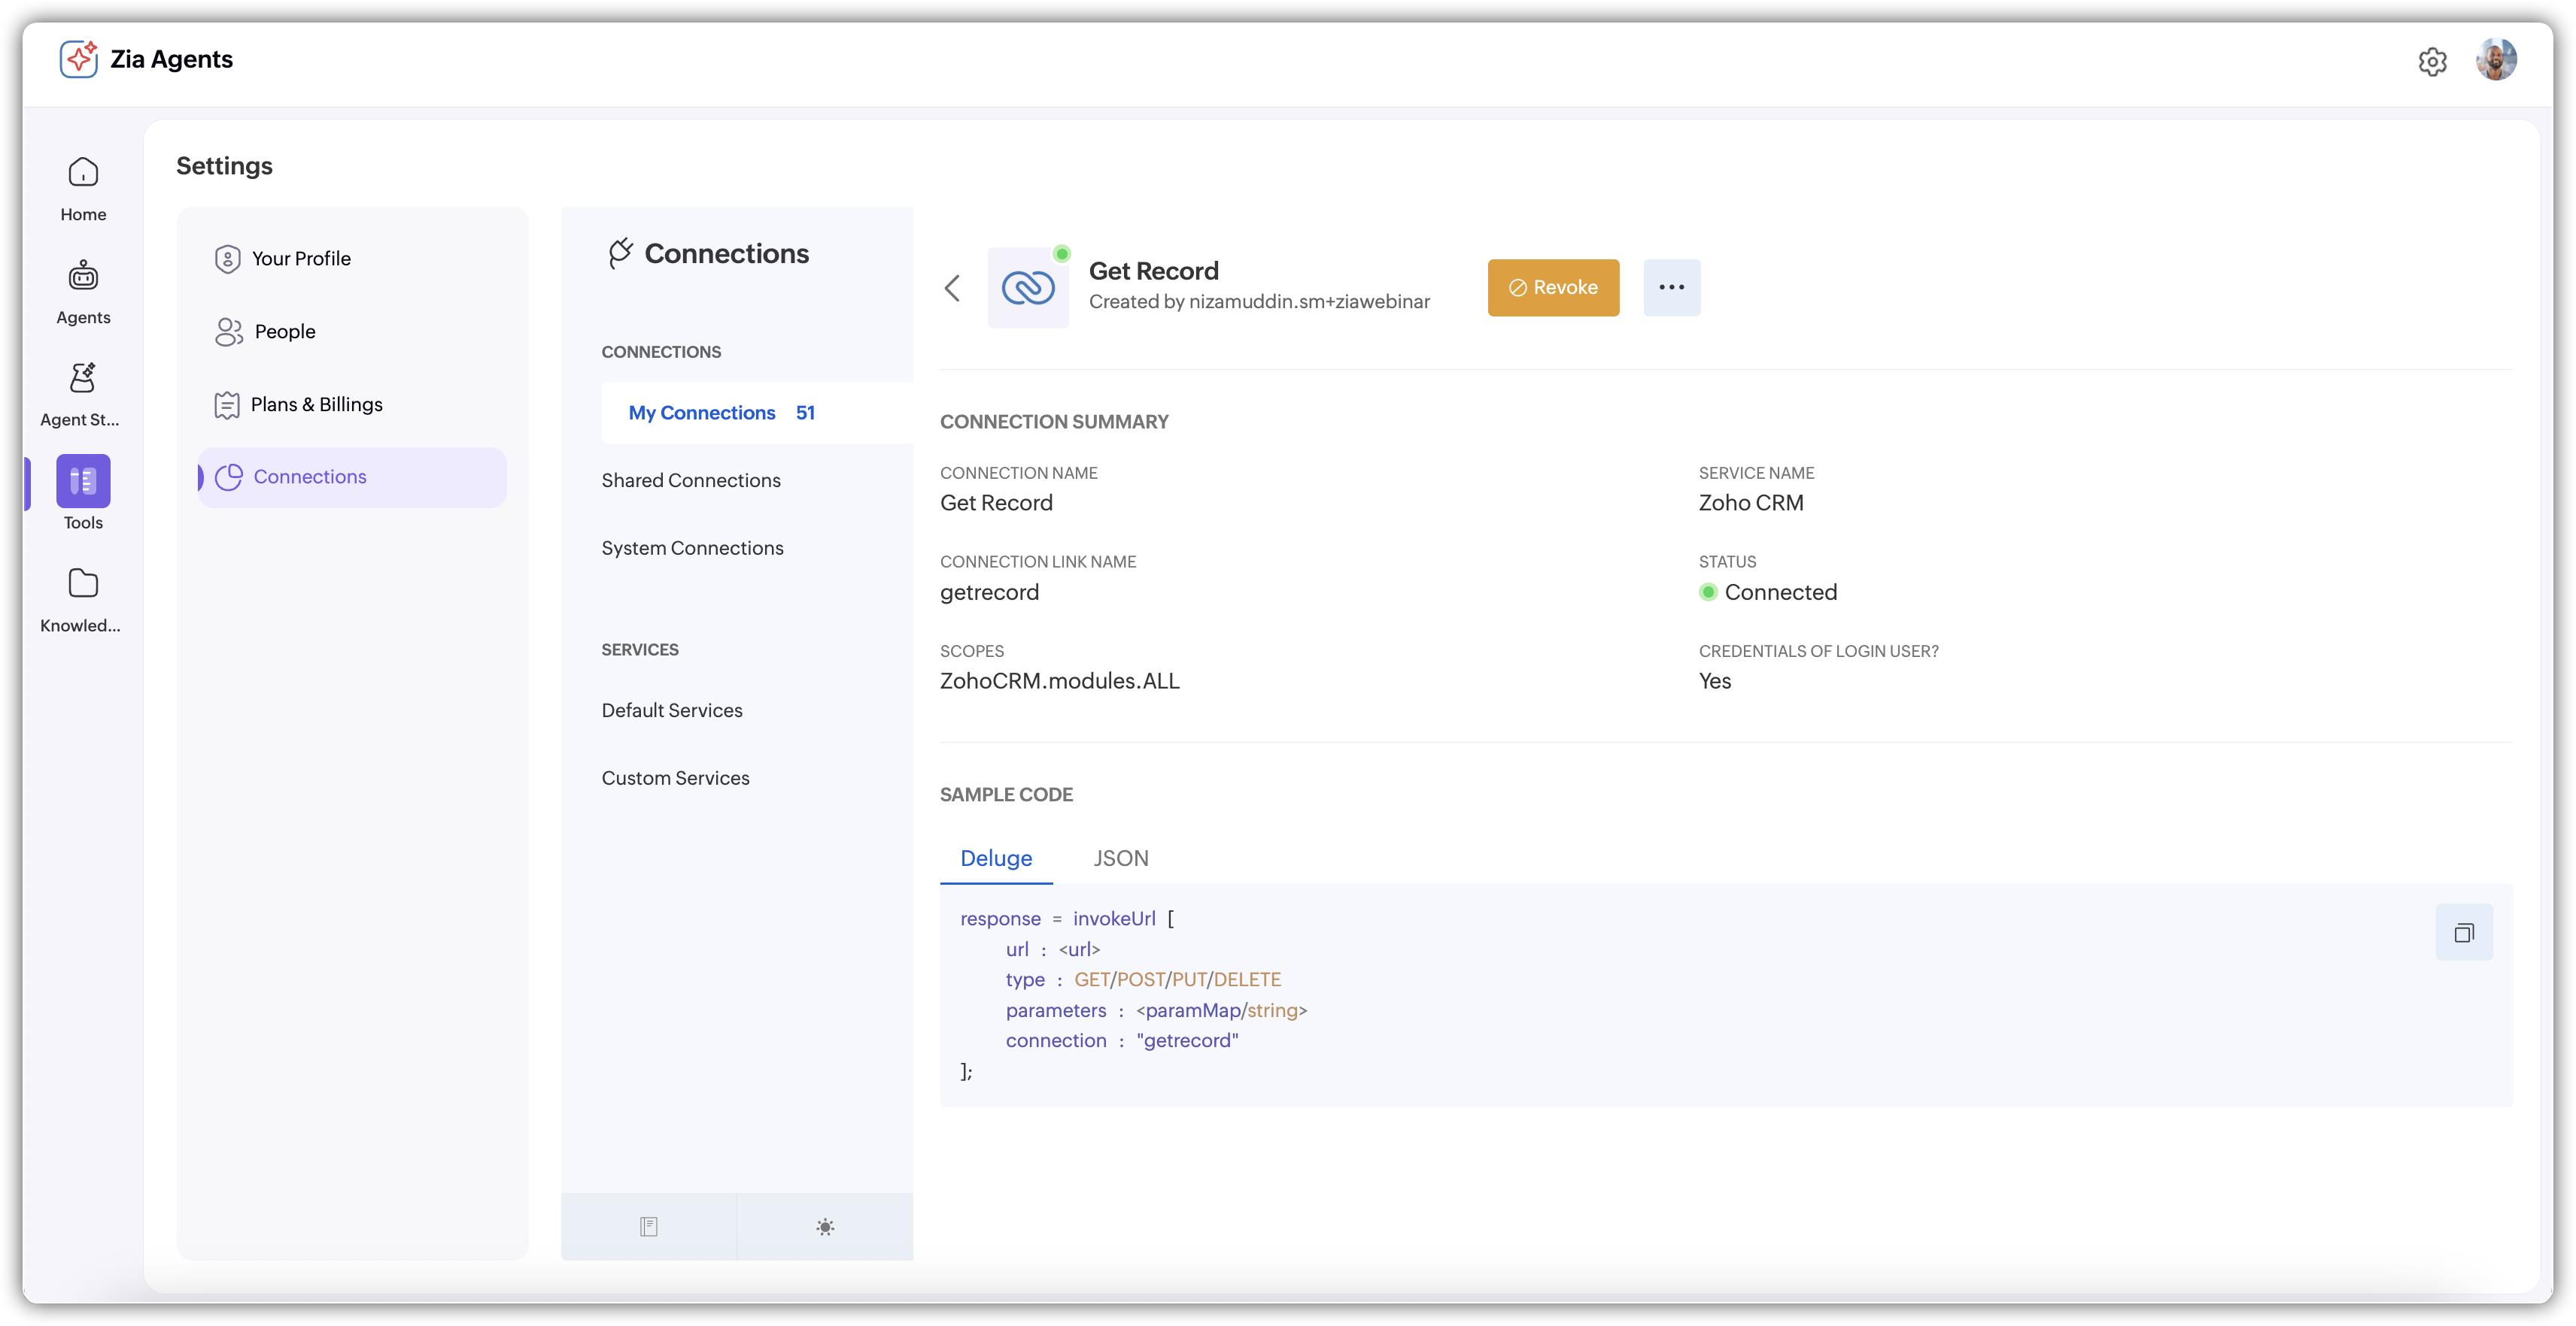
Task: Open Custom Services section
Action: [x=675, y=779]
